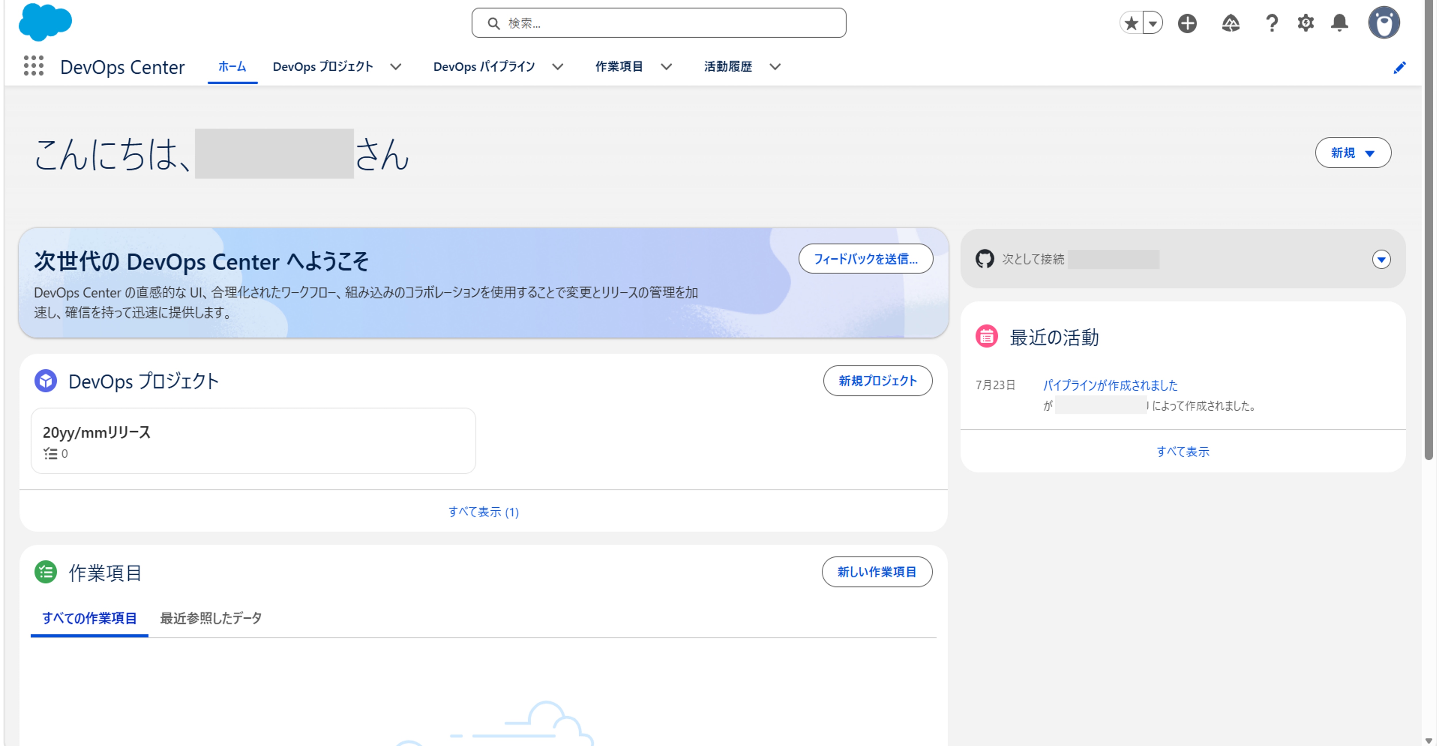Click the pencil icon to edit navigation

(1399, 68)
